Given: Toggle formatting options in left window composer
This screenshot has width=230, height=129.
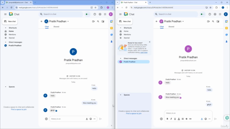Looking at the screenshot, I should coord(87,119).
